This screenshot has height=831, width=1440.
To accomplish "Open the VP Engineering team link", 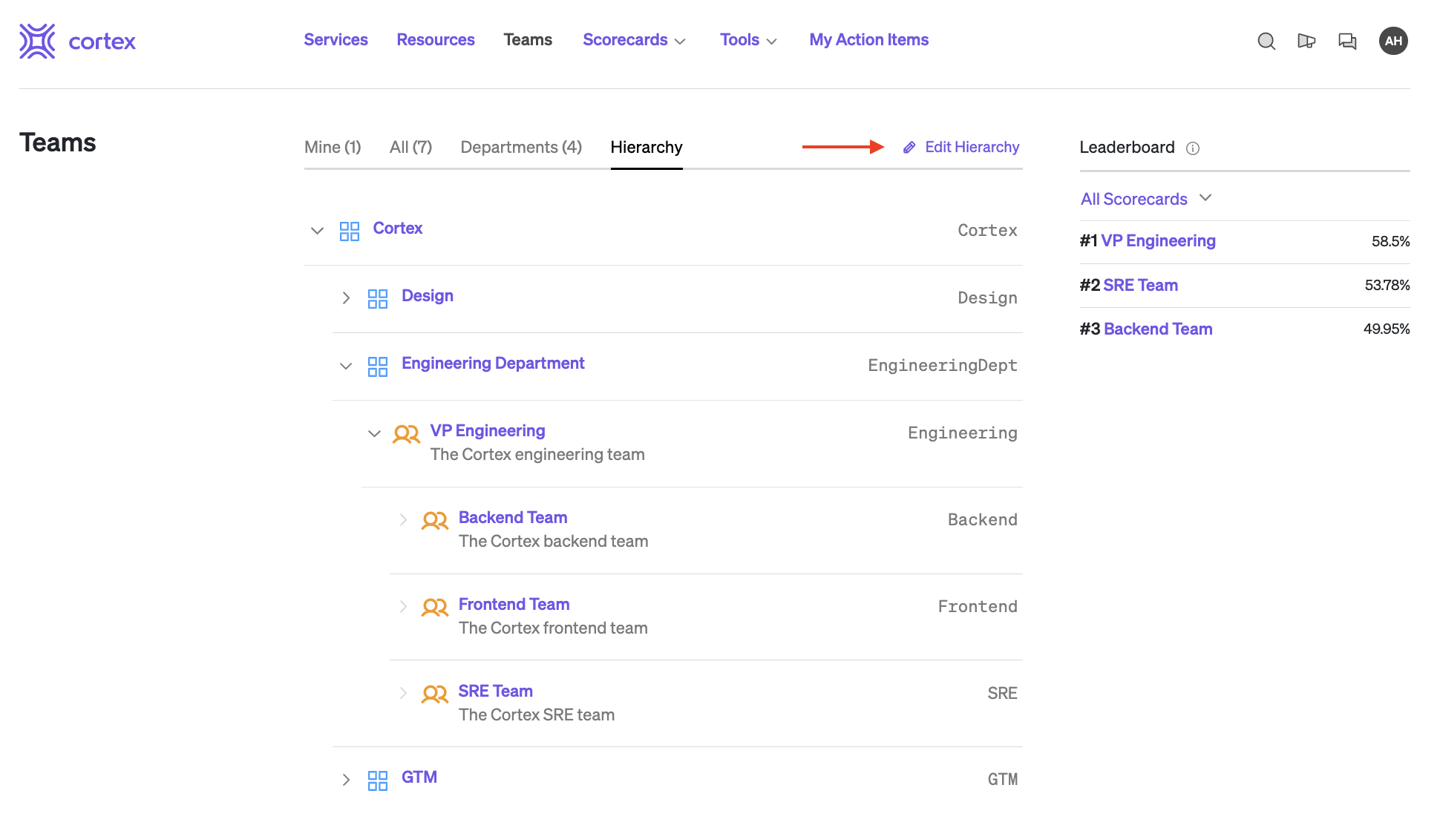I will pos(488,431).
